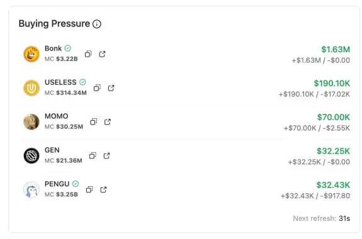Click the Bonk token logo
Screen dimensions: 362x239
click(x=31, y=54)
